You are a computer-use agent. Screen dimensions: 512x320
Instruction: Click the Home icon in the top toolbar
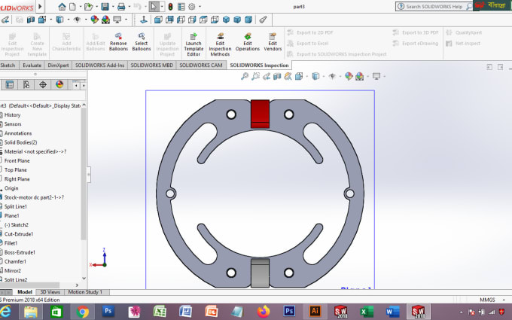(62, 6)
